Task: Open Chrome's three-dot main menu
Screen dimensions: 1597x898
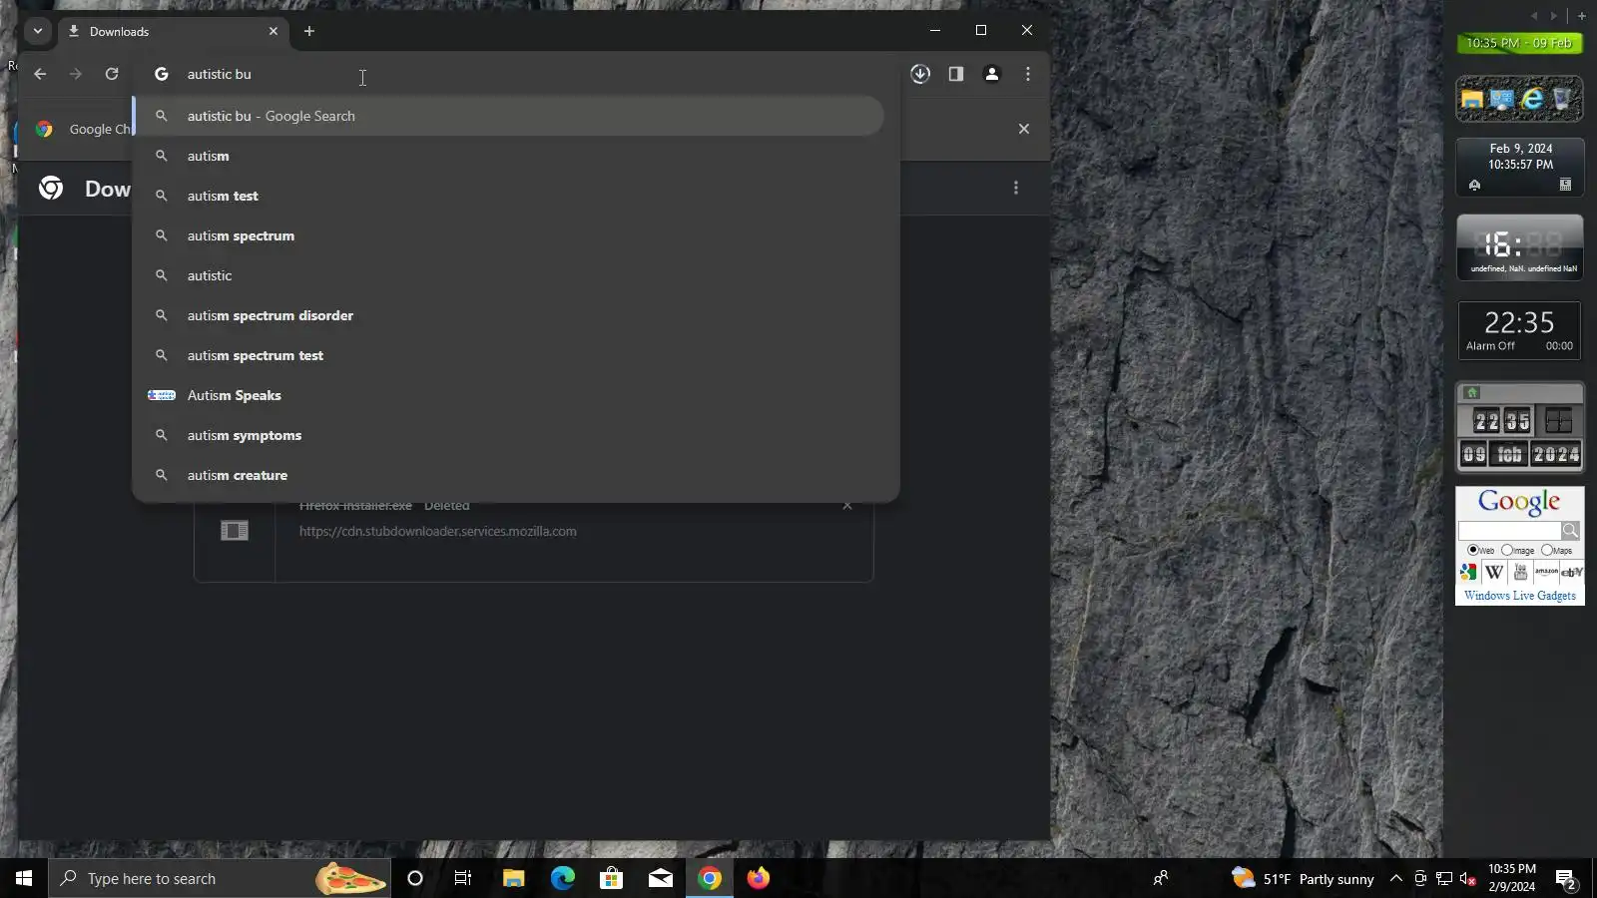Action: [x=1028, y=74]
